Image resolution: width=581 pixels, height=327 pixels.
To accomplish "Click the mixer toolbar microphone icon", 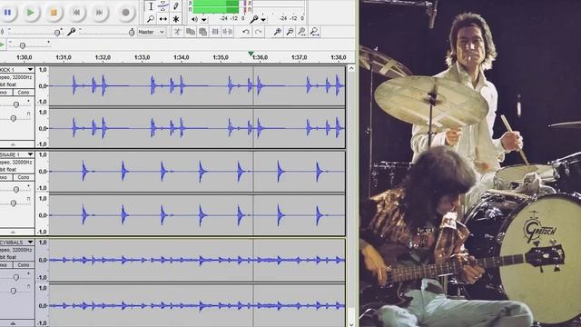I will coord(71,32).
